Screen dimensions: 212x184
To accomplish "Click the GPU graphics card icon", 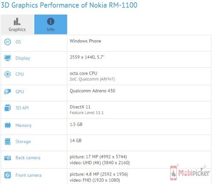I will tap(8, 91).
